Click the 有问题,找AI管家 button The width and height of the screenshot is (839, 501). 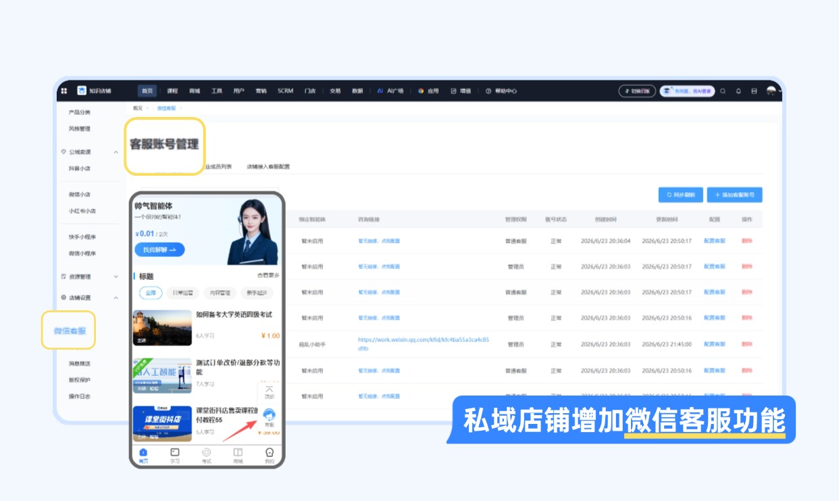click(687, 91)
